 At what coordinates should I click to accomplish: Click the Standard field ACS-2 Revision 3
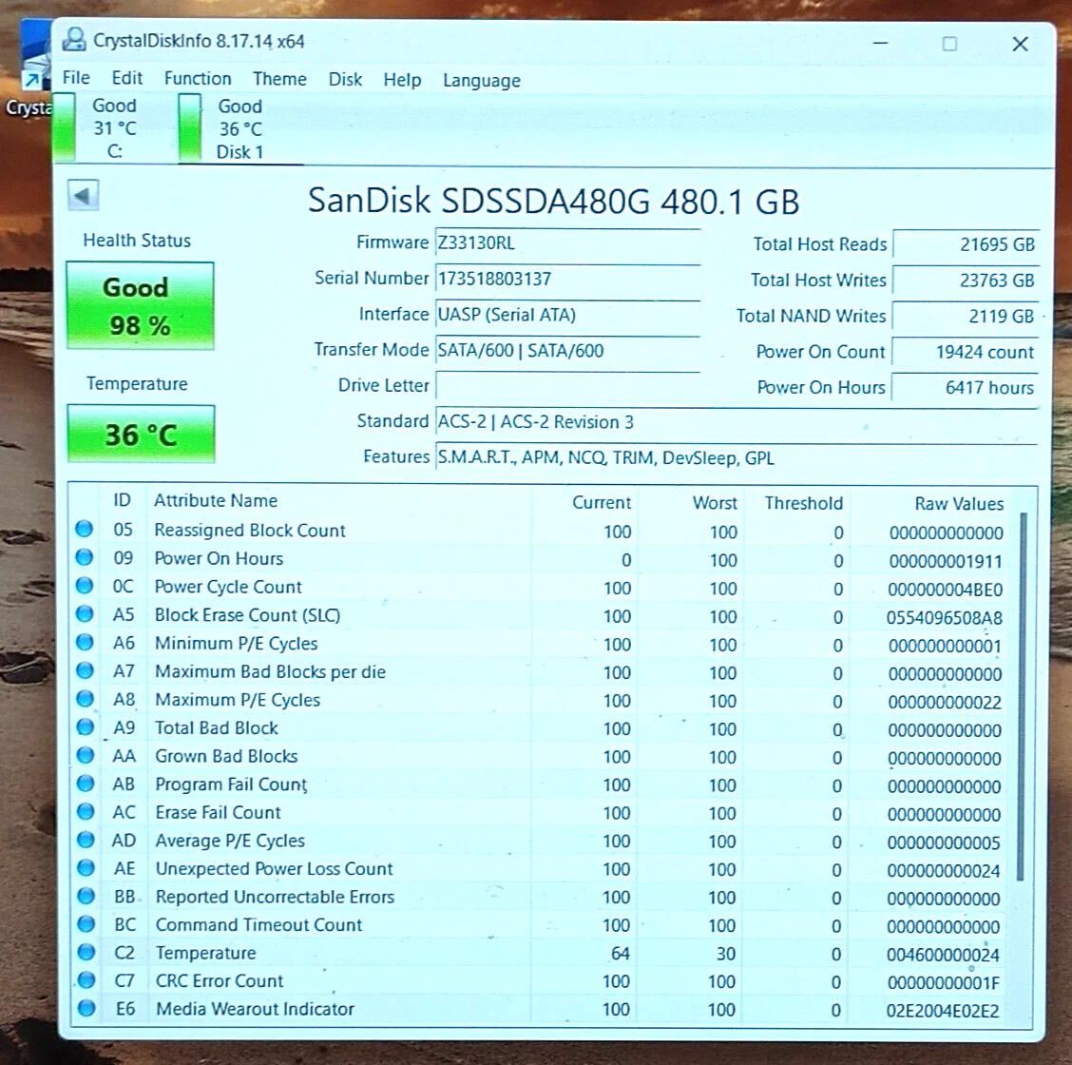pos(737,422)
